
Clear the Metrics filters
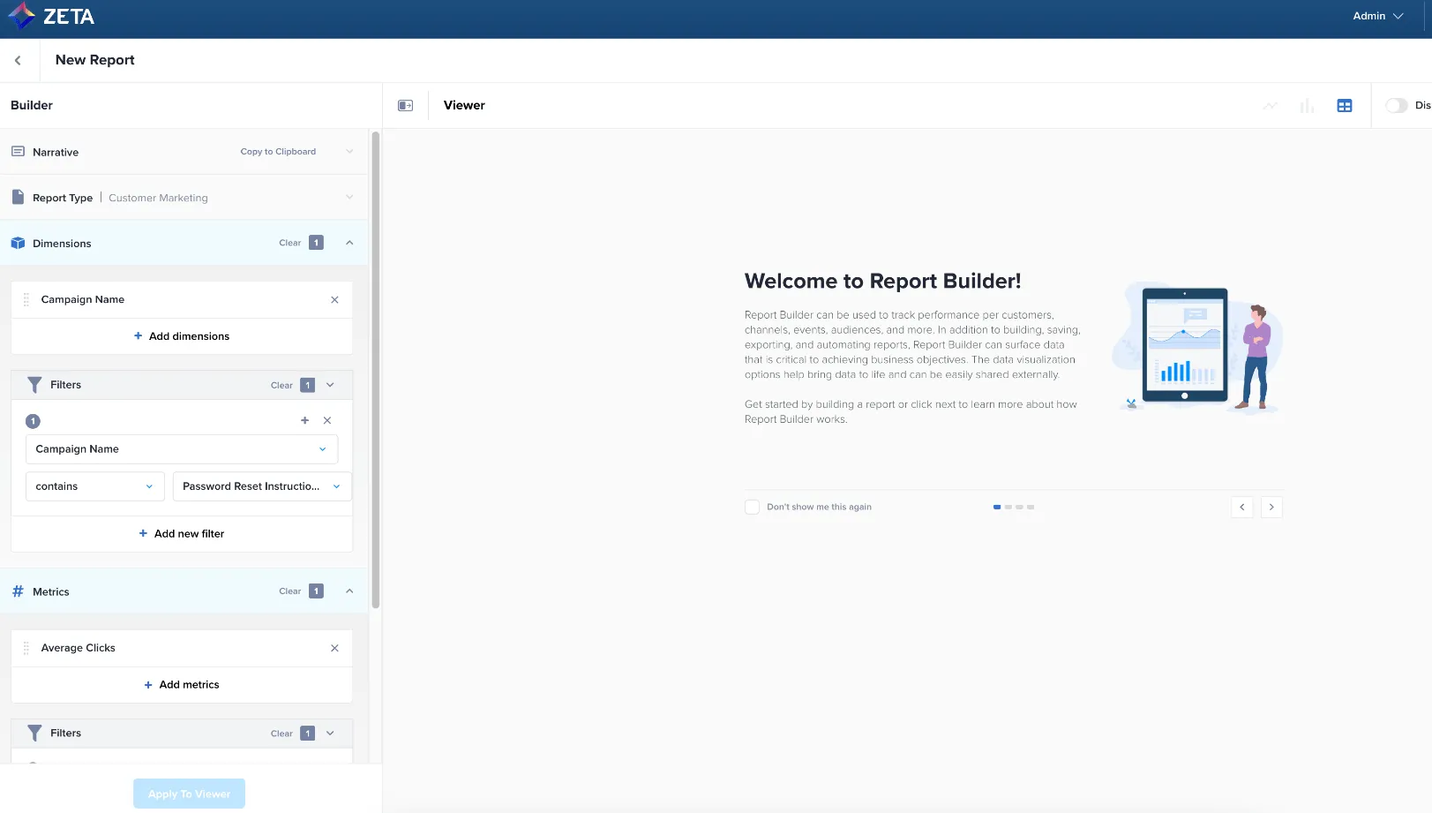281,734
